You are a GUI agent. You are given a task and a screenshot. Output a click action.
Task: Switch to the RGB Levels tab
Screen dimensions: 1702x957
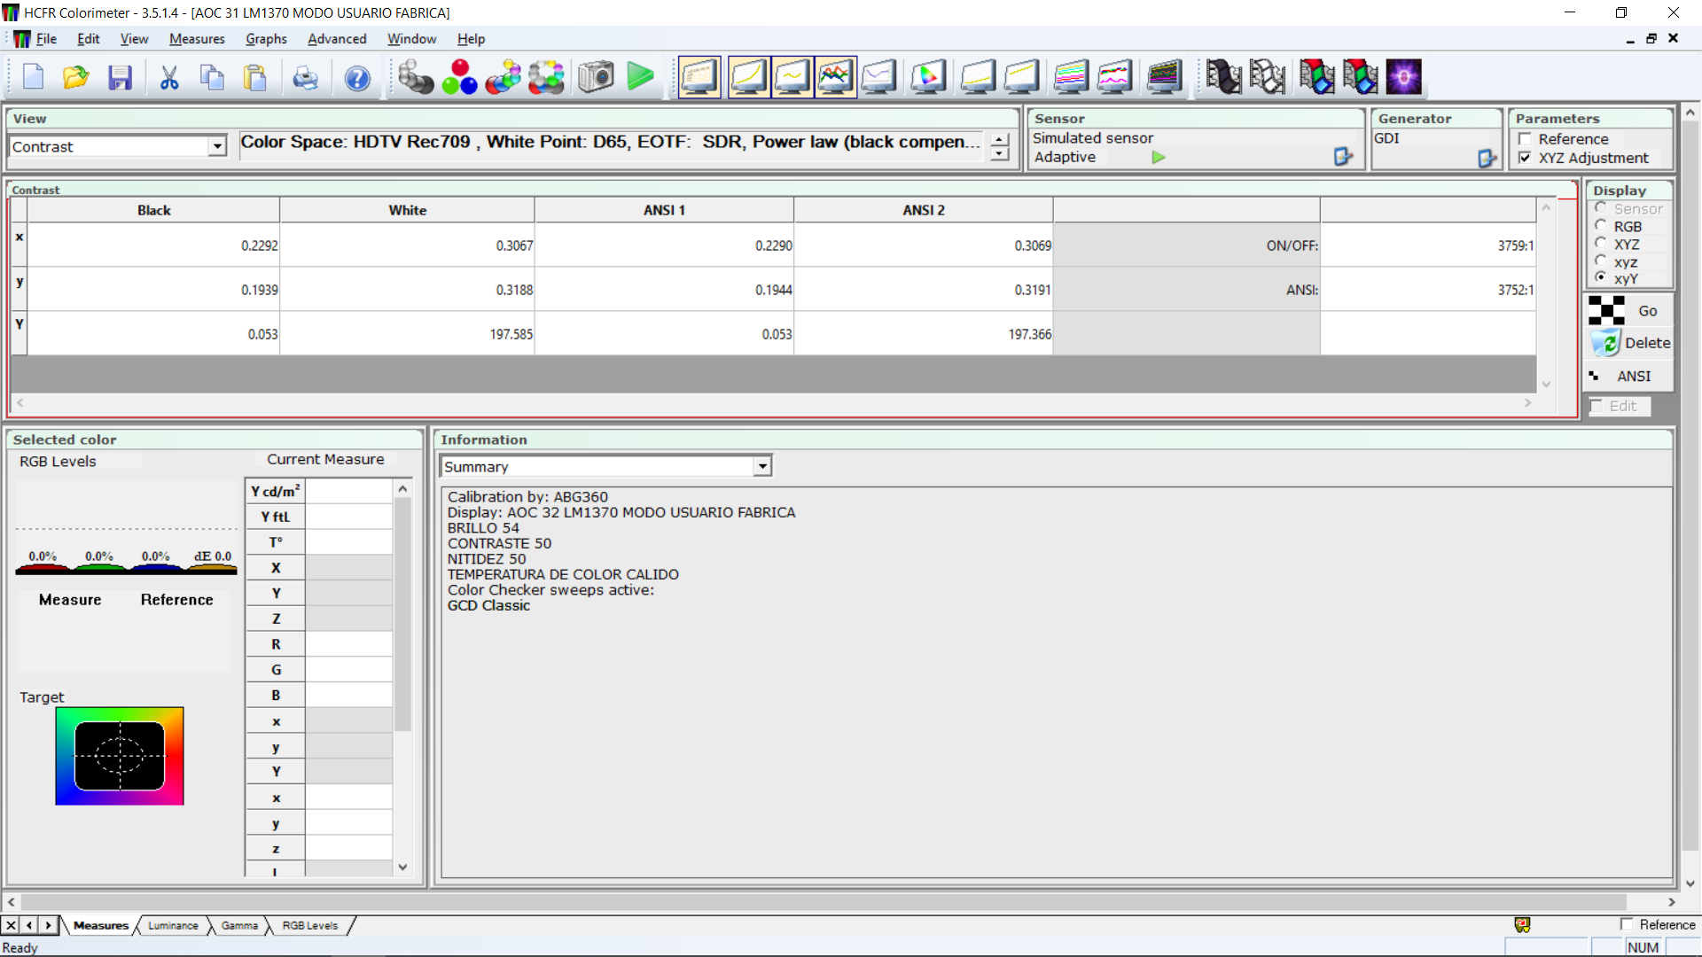tap(310, 925)
